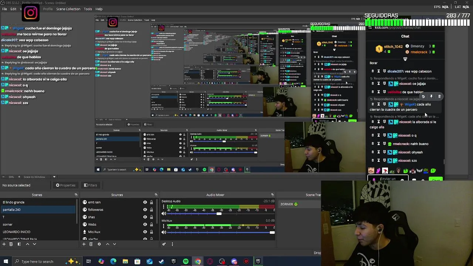Viewport: 473px width, 266px height.
Task: Mute Desktop Audio in the mixer
Action: 164,214
